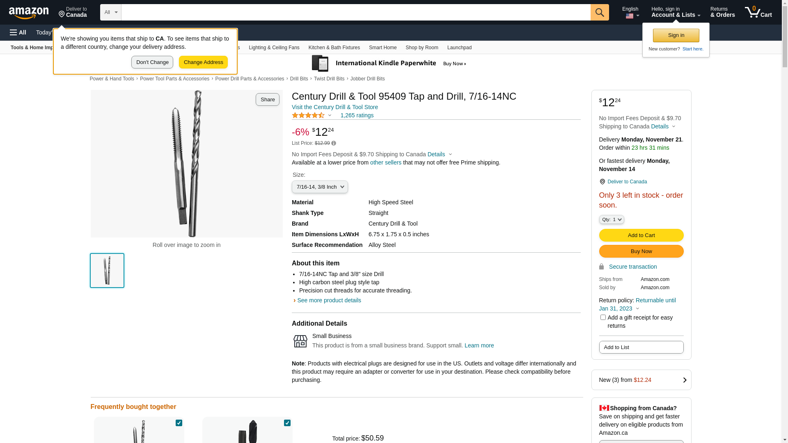Click the list price info icon
This screenshot has width=788, height=443.
tap(334, 143)
